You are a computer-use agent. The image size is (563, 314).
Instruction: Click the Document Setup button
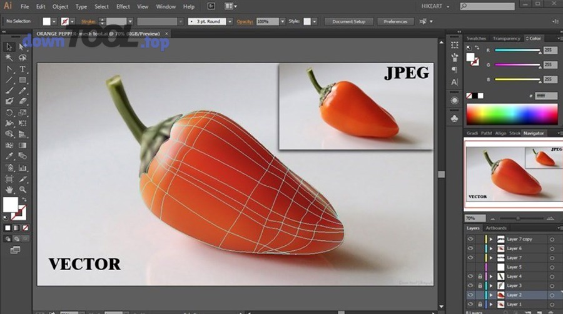pyautogui.click(x=348, y=21)
